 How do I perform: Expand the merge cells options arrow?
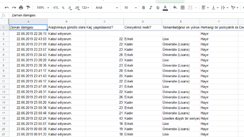click(x=196, y=8)
